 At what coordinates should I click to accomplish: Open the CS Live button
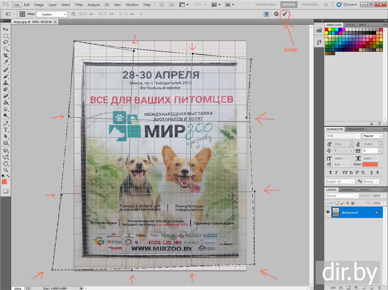pyautogui.click(x=347, y=5)
